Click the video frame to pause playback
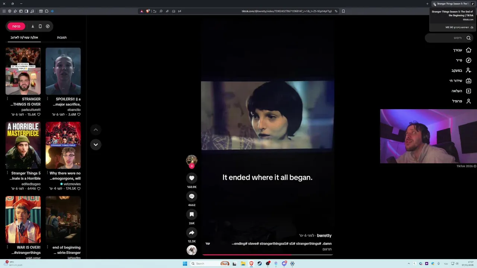This screenshot has height=268, width=477. (267, 115)
